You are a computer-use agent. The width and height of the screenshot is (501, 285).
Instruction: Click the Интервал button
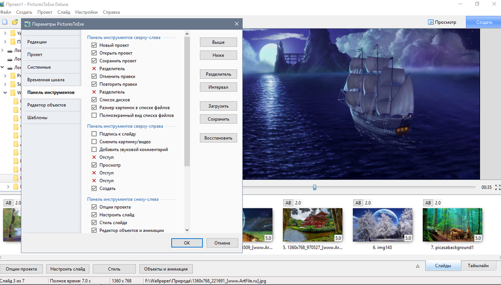(218, 87)
